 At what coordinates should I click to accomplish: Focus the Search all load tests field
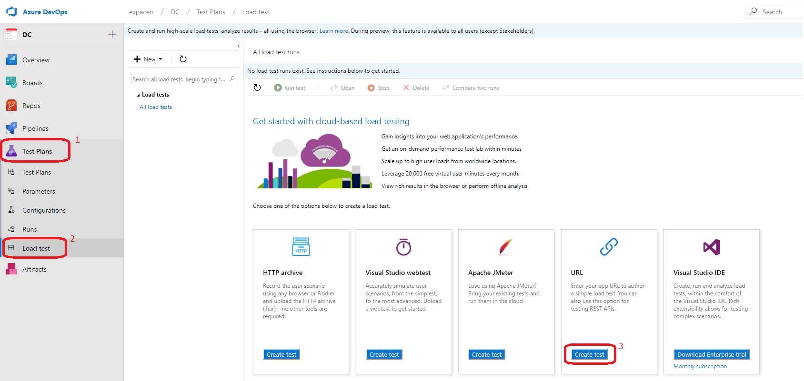click(184, 79)
